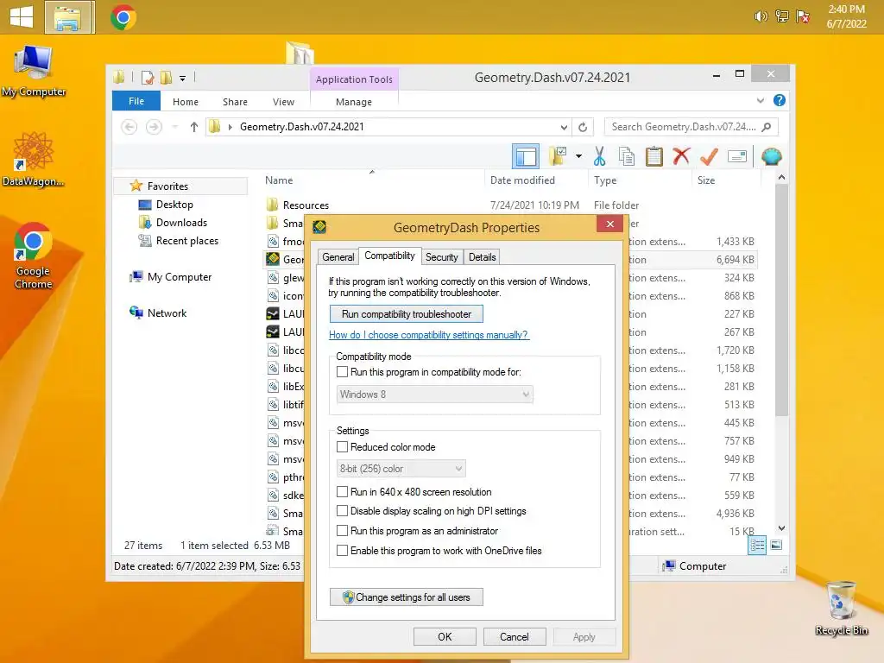Click the Classic Shell settings icon

pyautogui.click(x=771, y=156)
